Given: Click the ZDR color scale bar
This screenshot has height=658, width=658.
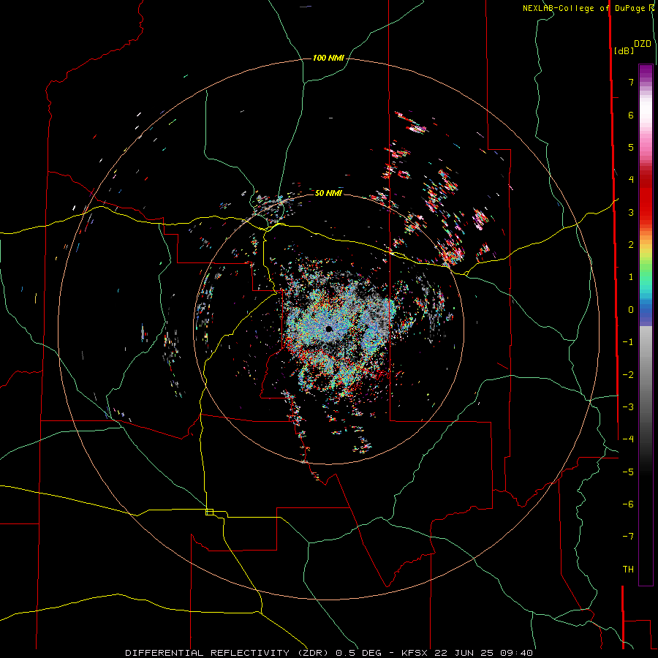Looking at the screenshot, I should coord(646,325).
